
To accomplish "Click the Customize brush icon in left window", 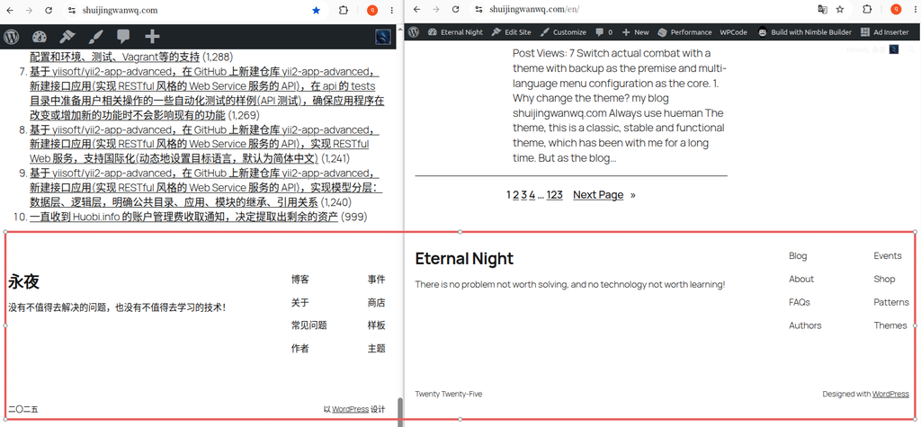I will 95,37.
